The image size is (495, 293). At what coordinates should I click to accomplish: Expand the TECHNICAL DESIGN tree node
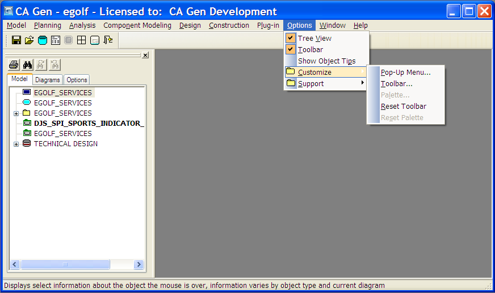(16, 144)
